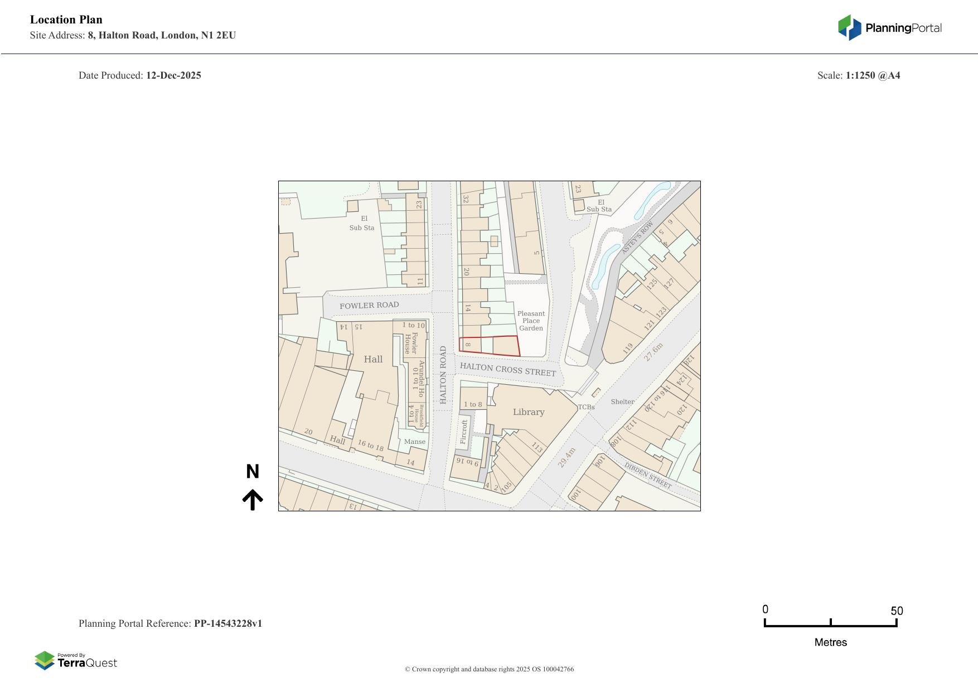Click the Planning Portal Reference PP-14543228v1

tap(171, 623)
